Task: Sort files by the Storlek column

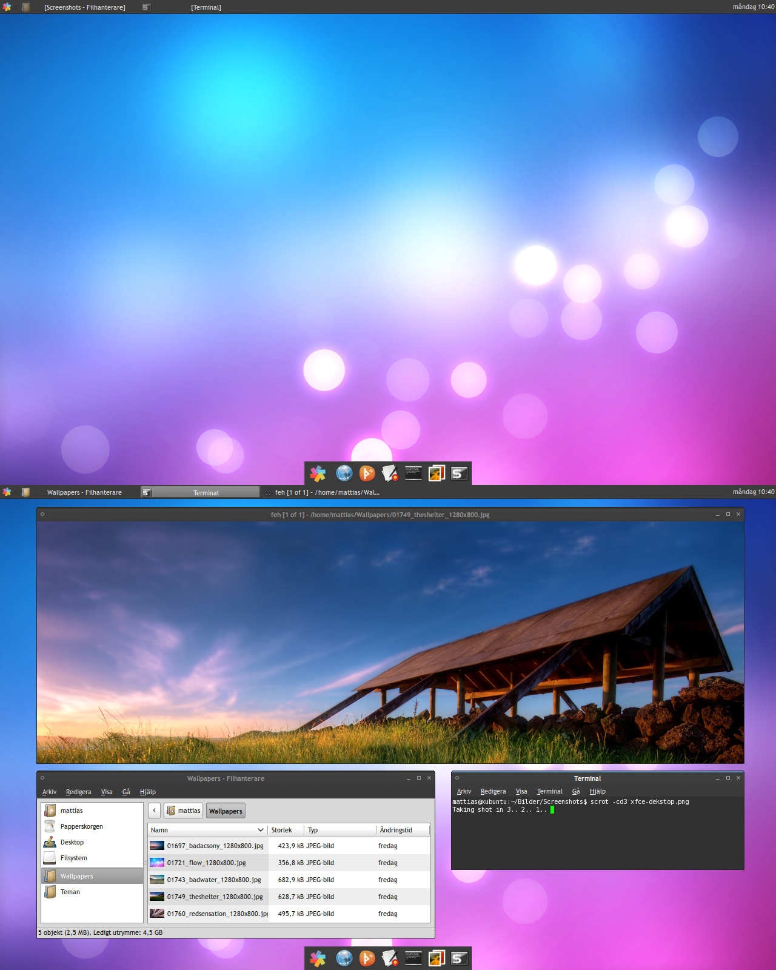Action: coord(282,830)
